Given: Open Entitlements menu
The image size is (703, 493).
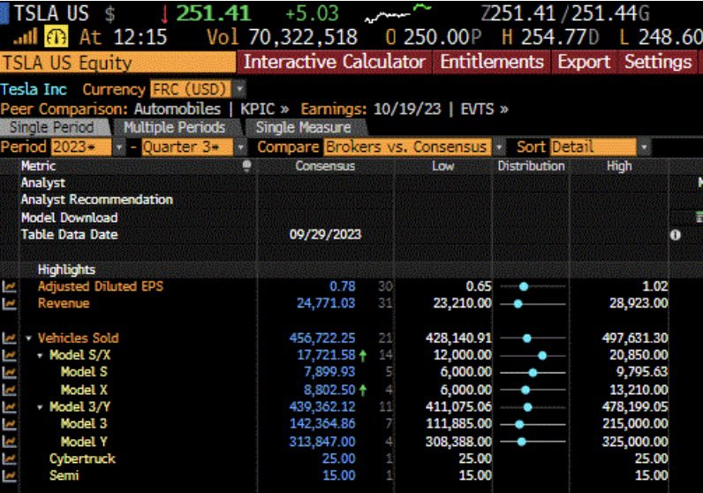Looking at the screenshot, I should point(492,62).
